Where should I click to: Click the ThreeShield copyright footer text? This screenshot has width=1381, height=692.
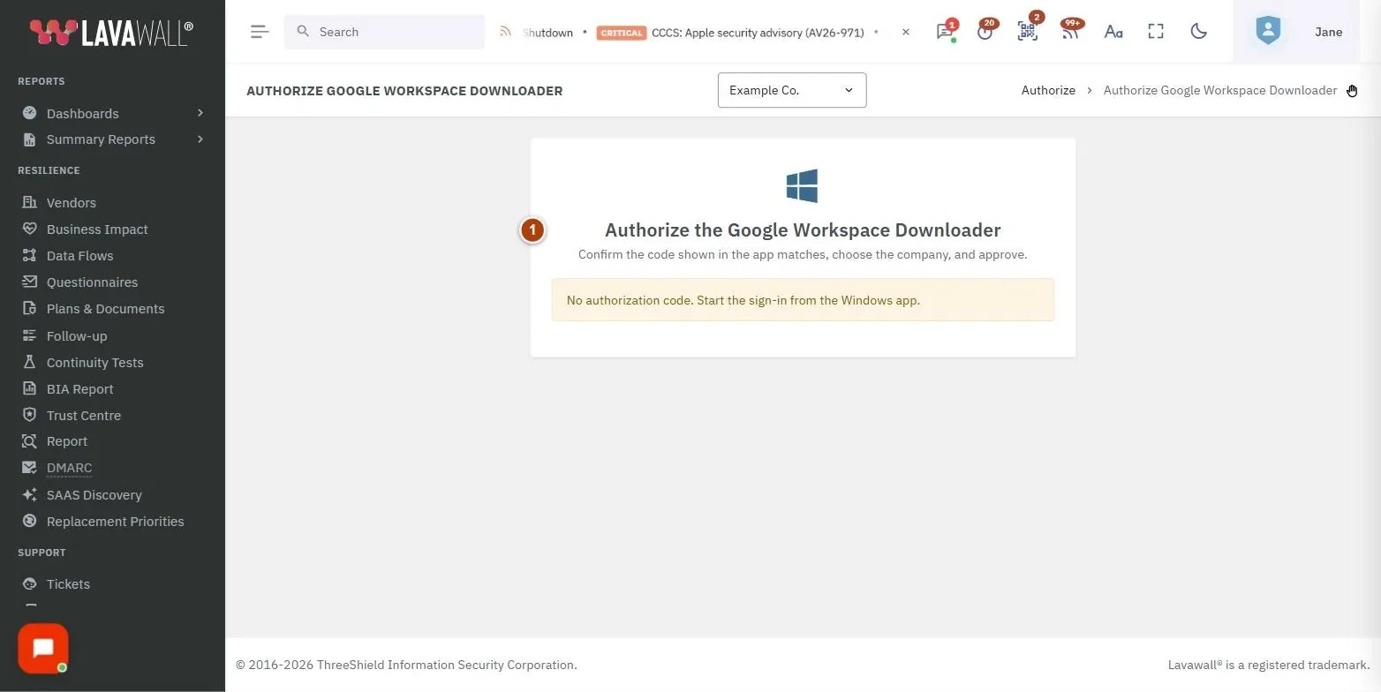click(x=406, y=665)
